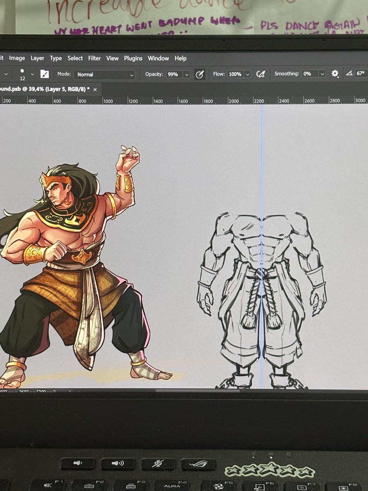The width and height of the screenshot is (368, 491).
Task: Open the Filter menu
Action: pyautogui.click(x=94, y=58)
